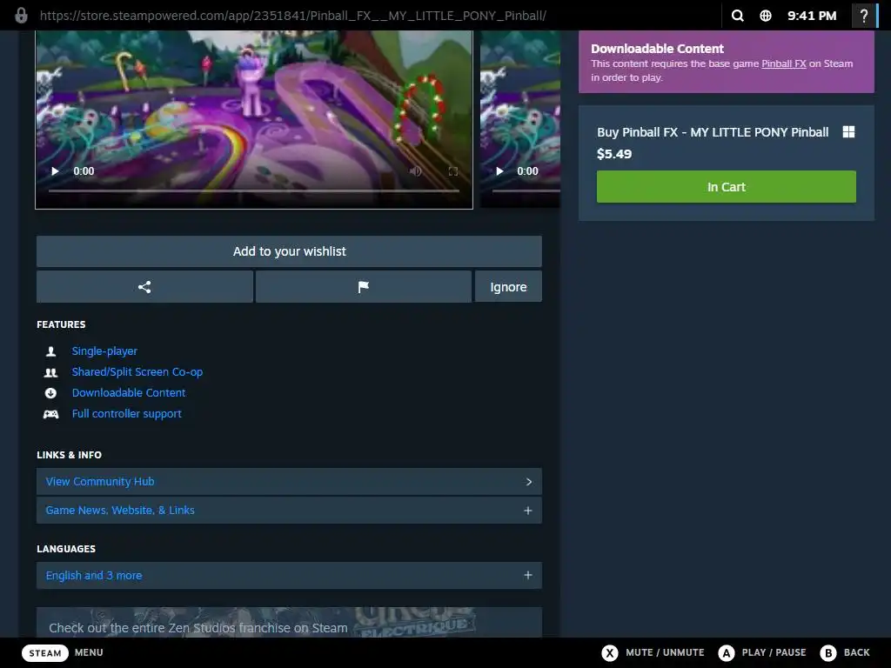Screen dimensions: 891x668
Task: Open View Community Hub
Action: [x=289, y=482]
